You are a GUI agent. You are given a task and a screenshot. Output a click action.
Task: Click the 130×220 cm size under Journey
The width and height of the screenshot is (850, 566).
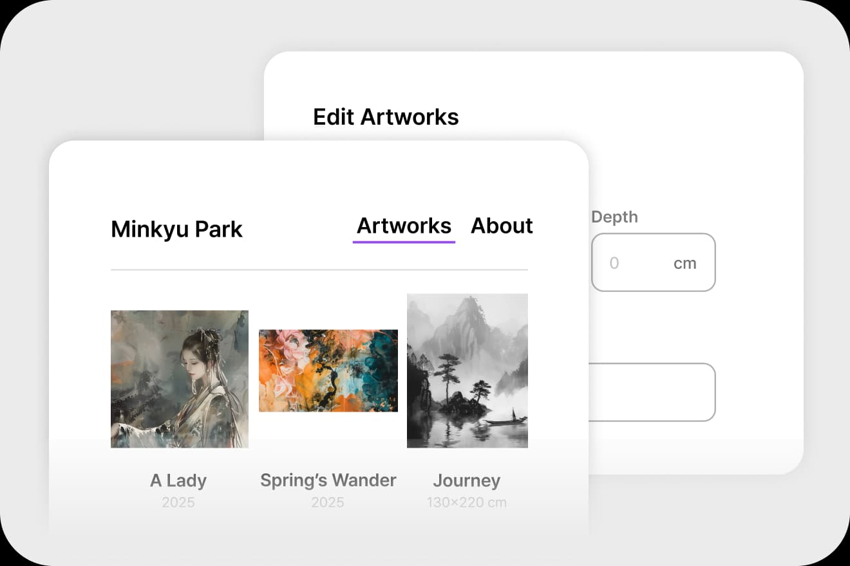[466, 502]
